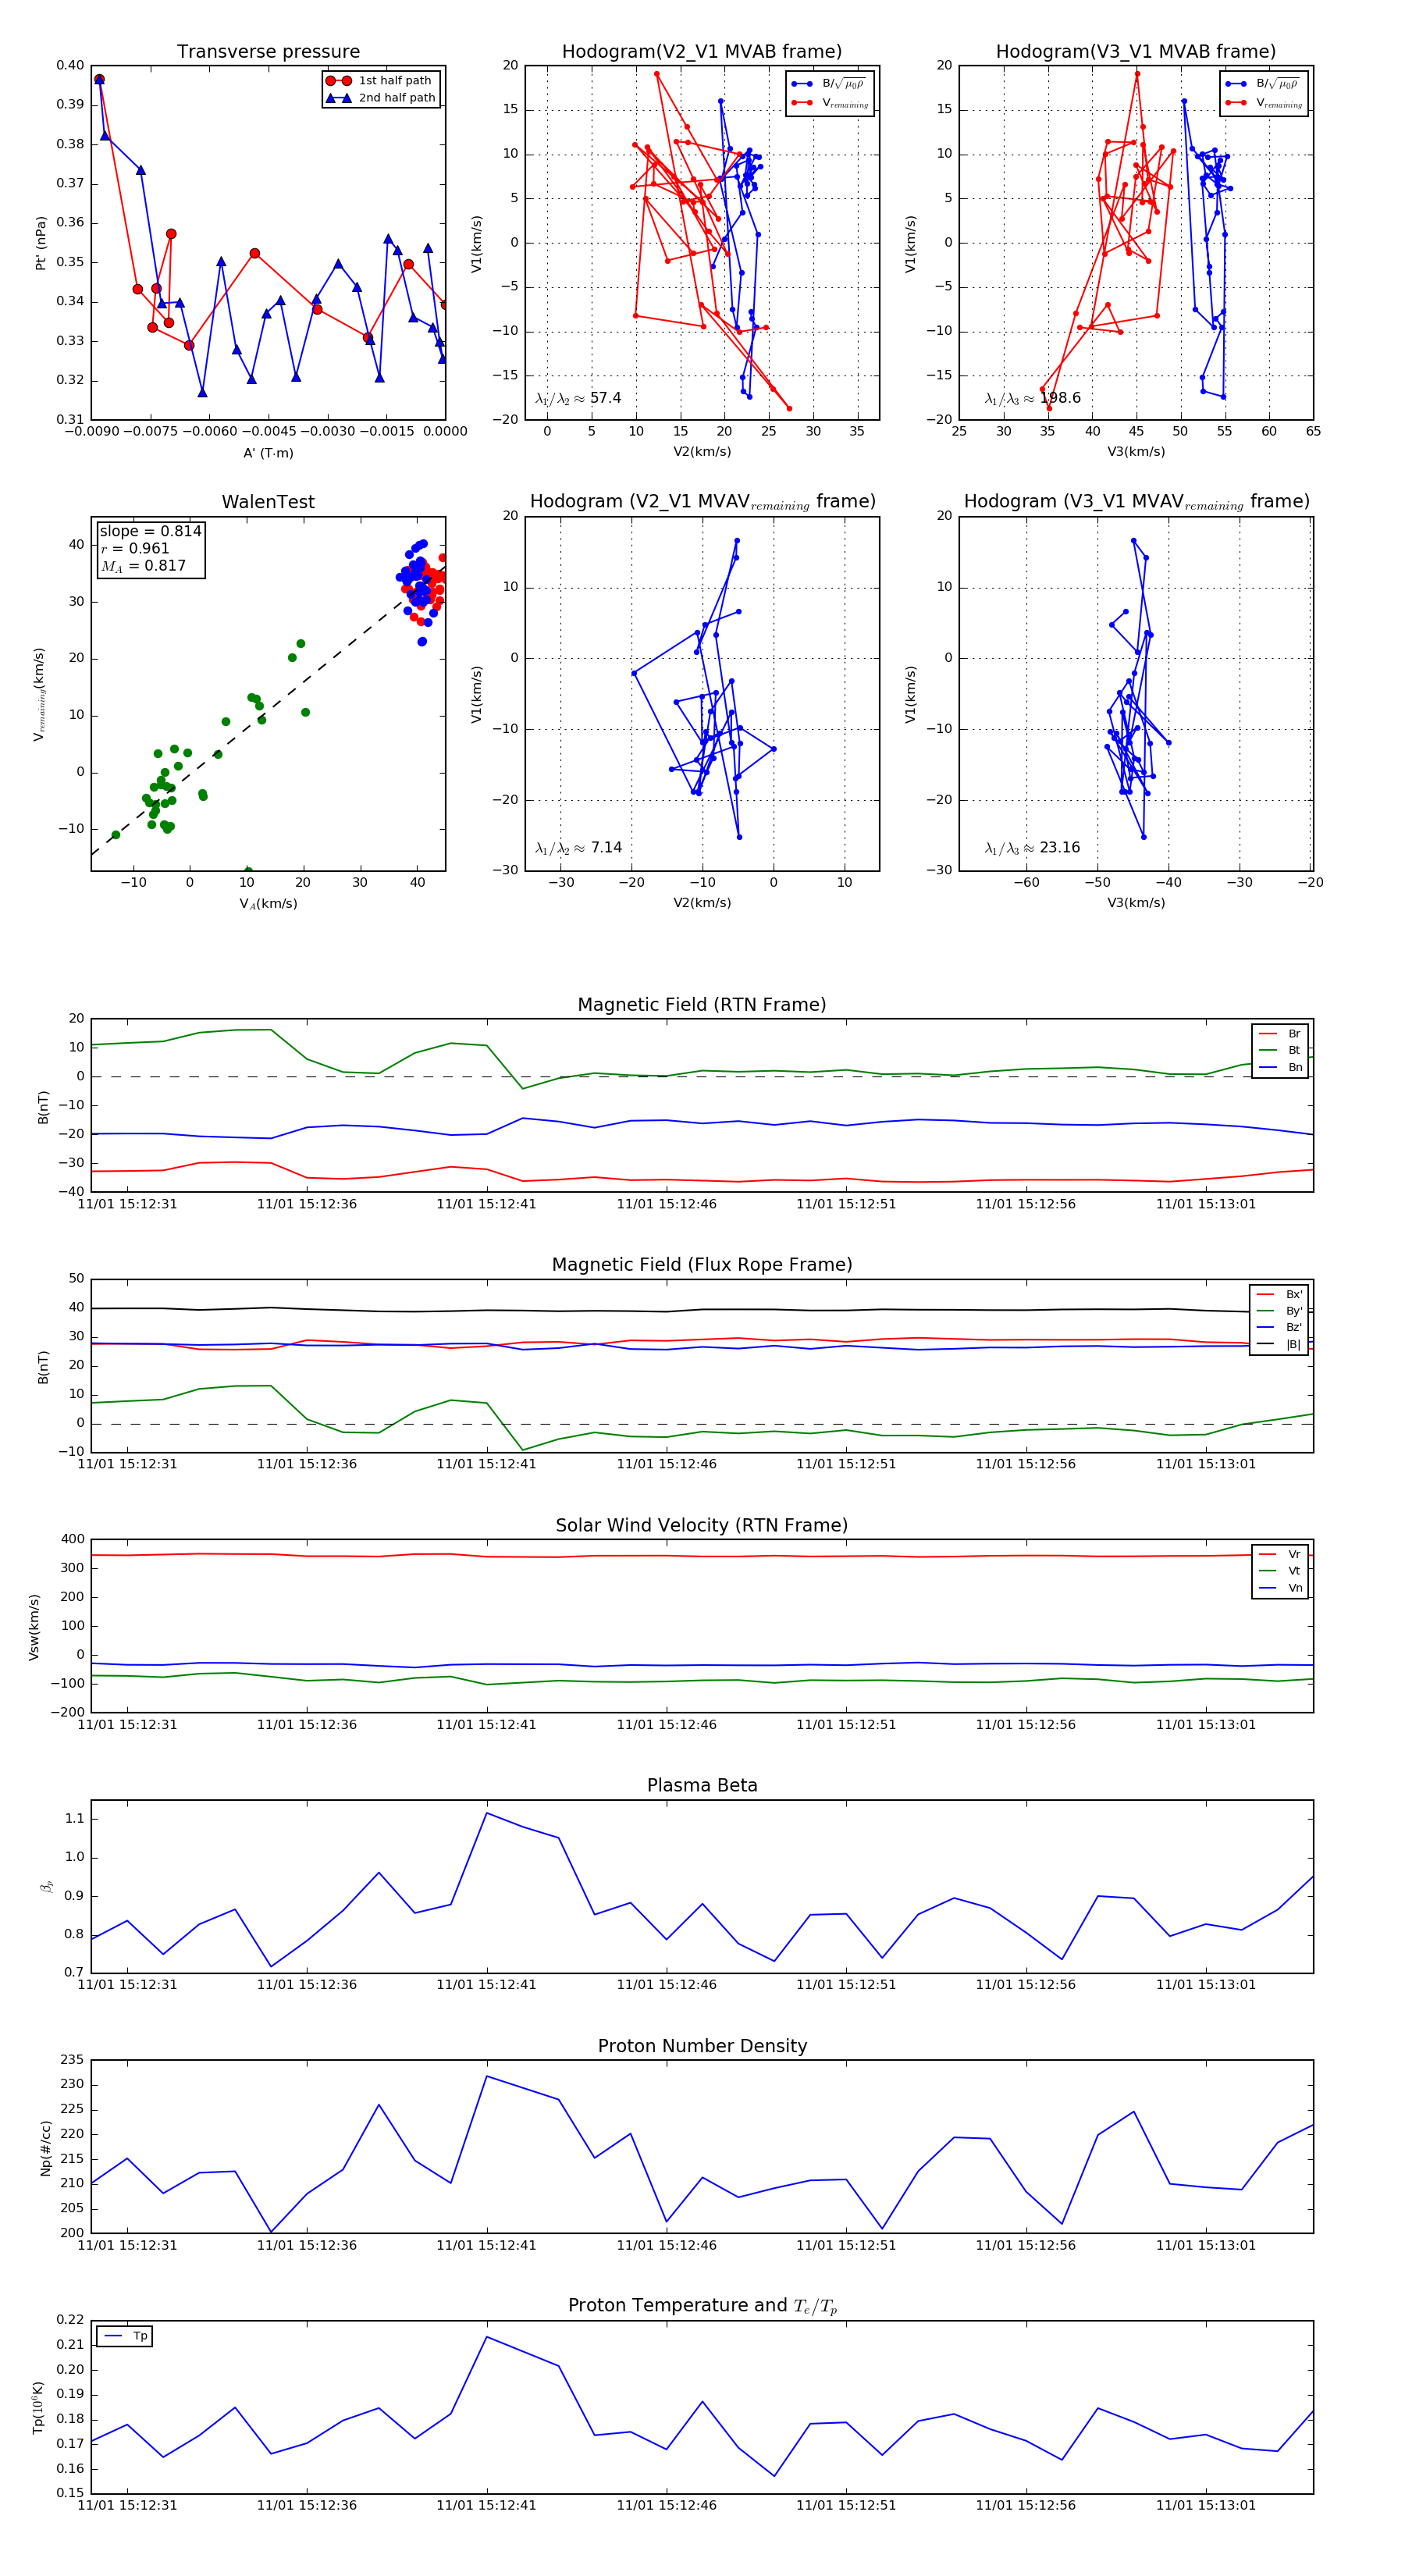Image resolution: width=1405 pixels, height=2576 pixels.
Task: Click the 'Vsw(km/s)' y-axis label
Action: point(34,1627)
